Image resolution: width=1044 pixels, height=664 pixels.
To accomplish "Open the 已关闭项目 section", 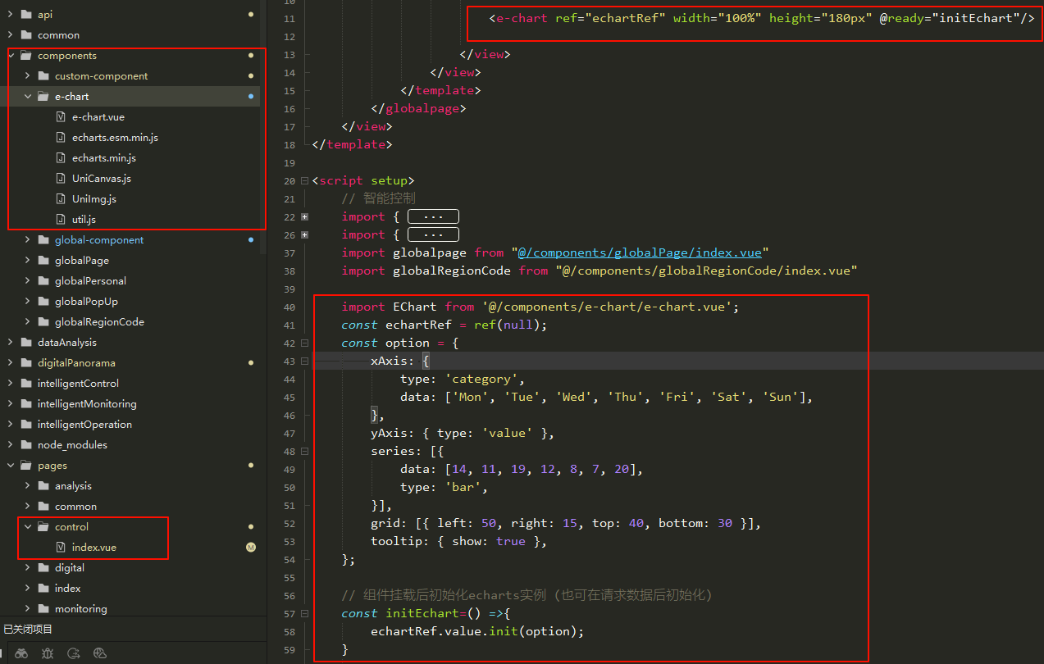I will coord(28,630).
